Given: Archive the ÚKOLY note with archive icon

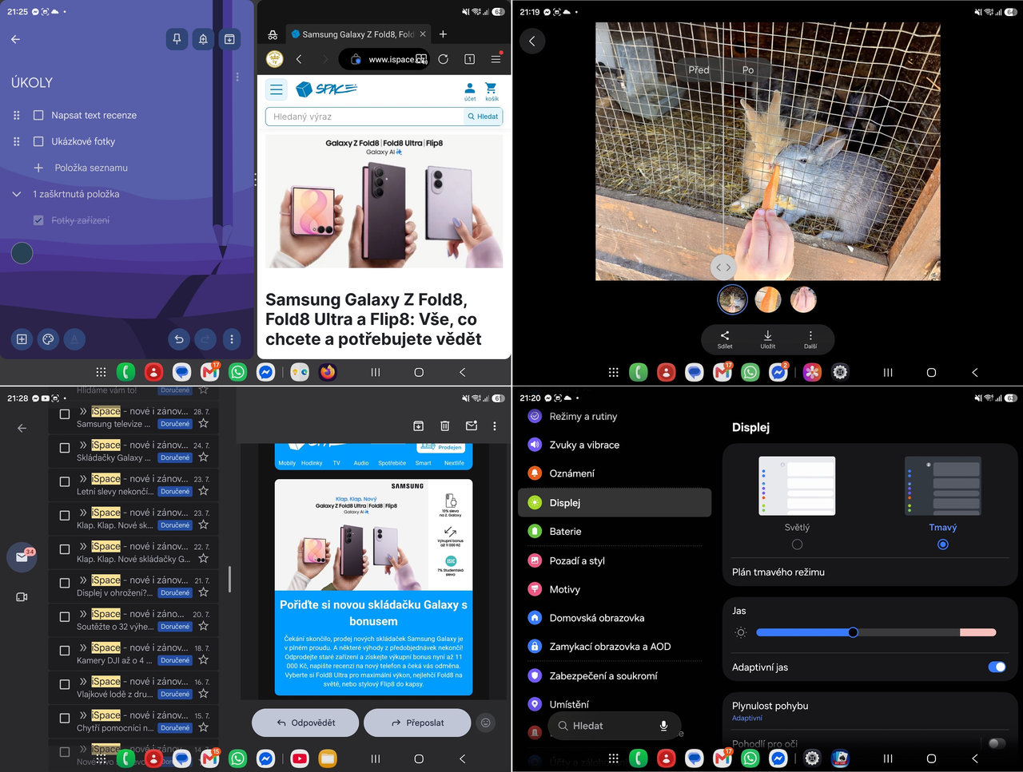Looking at the screenshot, I should [x=229, y=39].
